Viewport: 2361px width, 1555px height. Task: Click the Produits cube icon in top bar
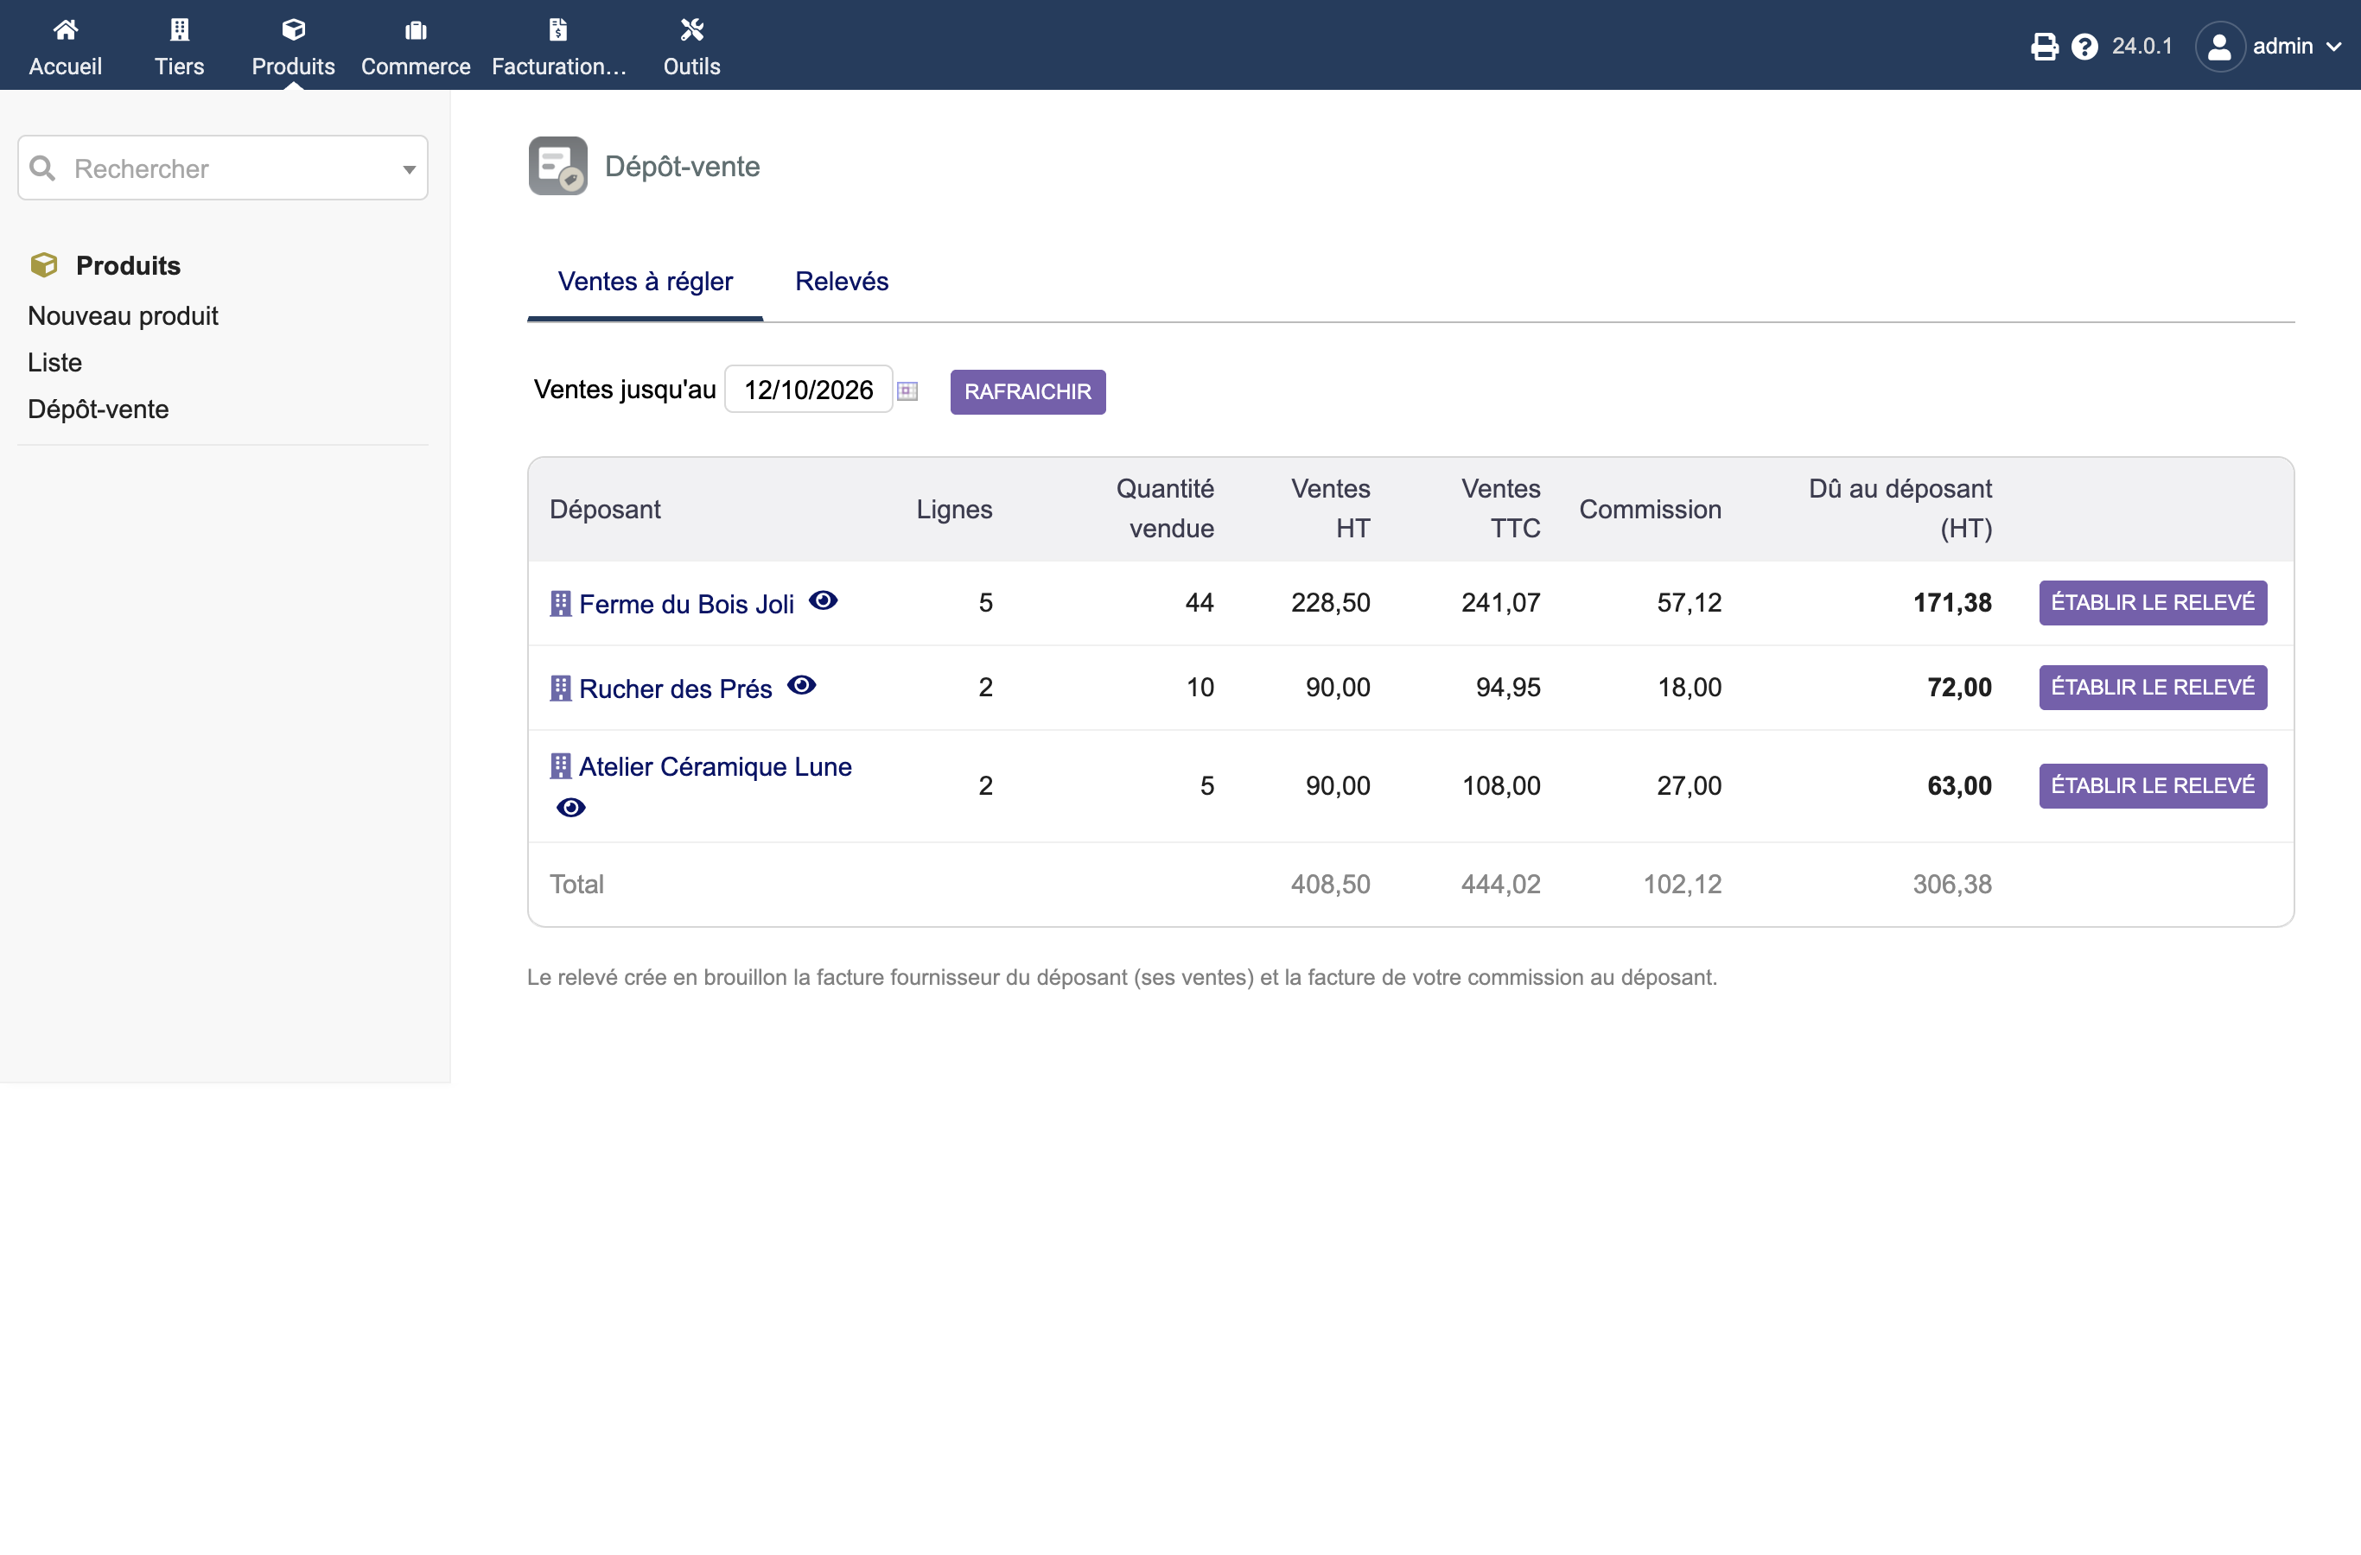[x=294, y=29]
